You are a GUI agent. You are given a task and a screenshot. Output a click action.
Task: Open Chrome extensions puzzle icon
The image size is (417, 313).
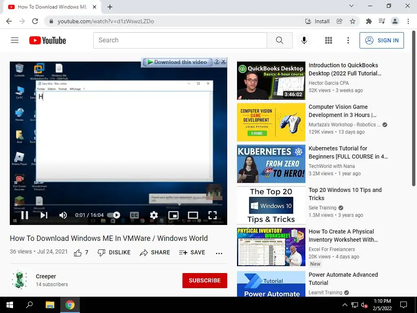point(369,21)
